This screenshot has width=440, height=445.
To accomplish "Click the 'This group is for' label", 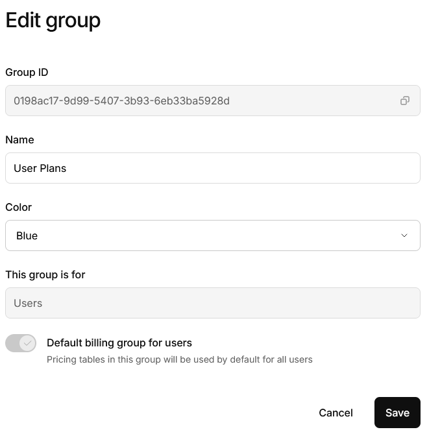I will click(x=45, y=275).
